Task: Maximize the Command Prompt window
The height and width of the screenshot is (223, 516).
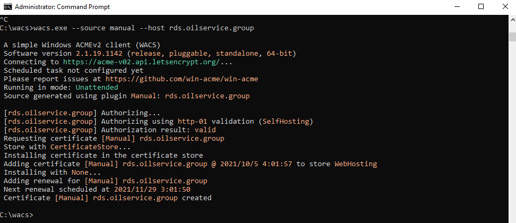Action: (481, 7)
